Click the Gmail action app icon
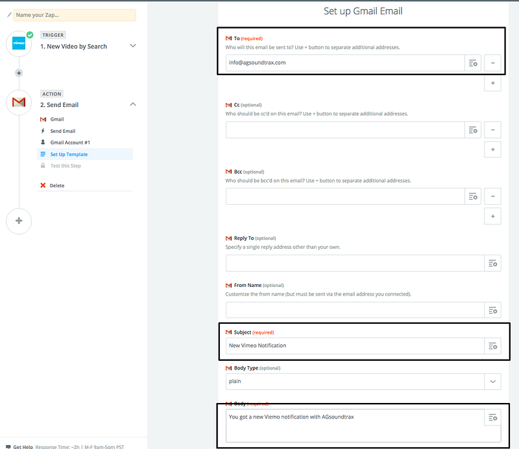Viewport: 519px width, 449px height. point(19,102)
